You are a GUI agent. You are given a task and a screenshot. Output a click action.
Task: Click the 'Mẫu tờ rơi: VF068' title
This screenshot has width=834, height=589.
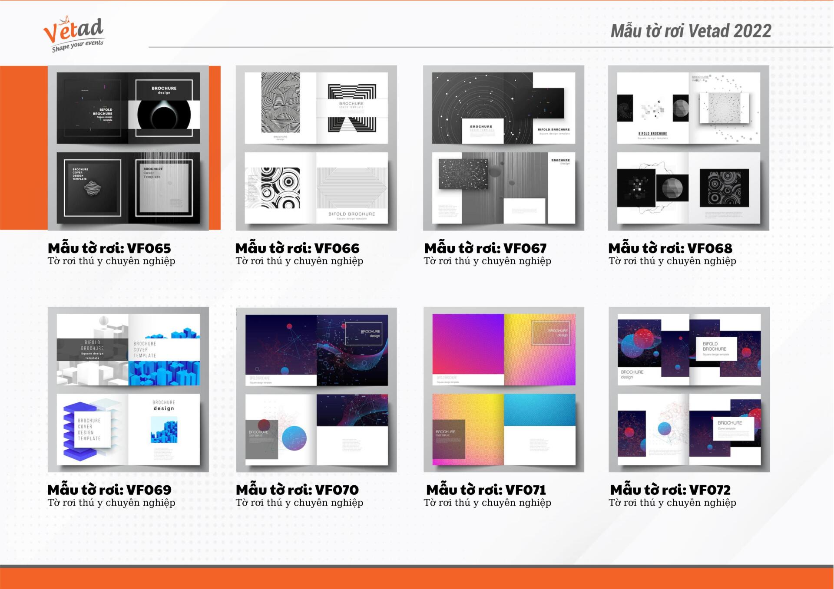[670, 248]
